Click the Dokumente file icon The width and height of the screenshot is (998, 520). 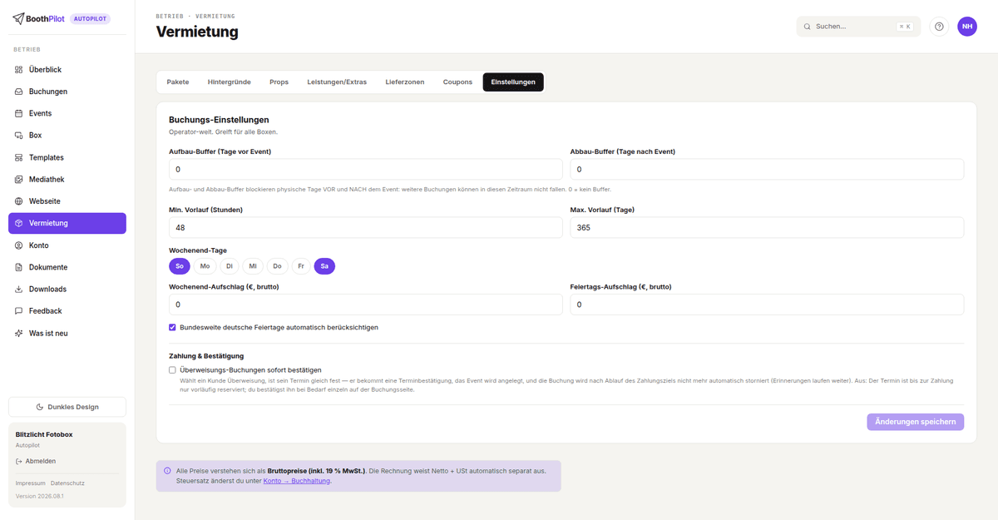tap(19, 267)
